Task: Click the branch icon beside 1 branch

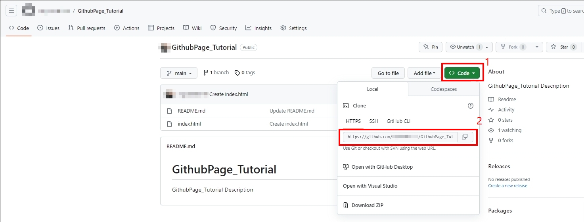Action: tap(206, 73)
